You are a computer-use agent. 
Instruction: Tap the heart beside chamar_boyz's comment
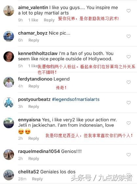(128, 36)
